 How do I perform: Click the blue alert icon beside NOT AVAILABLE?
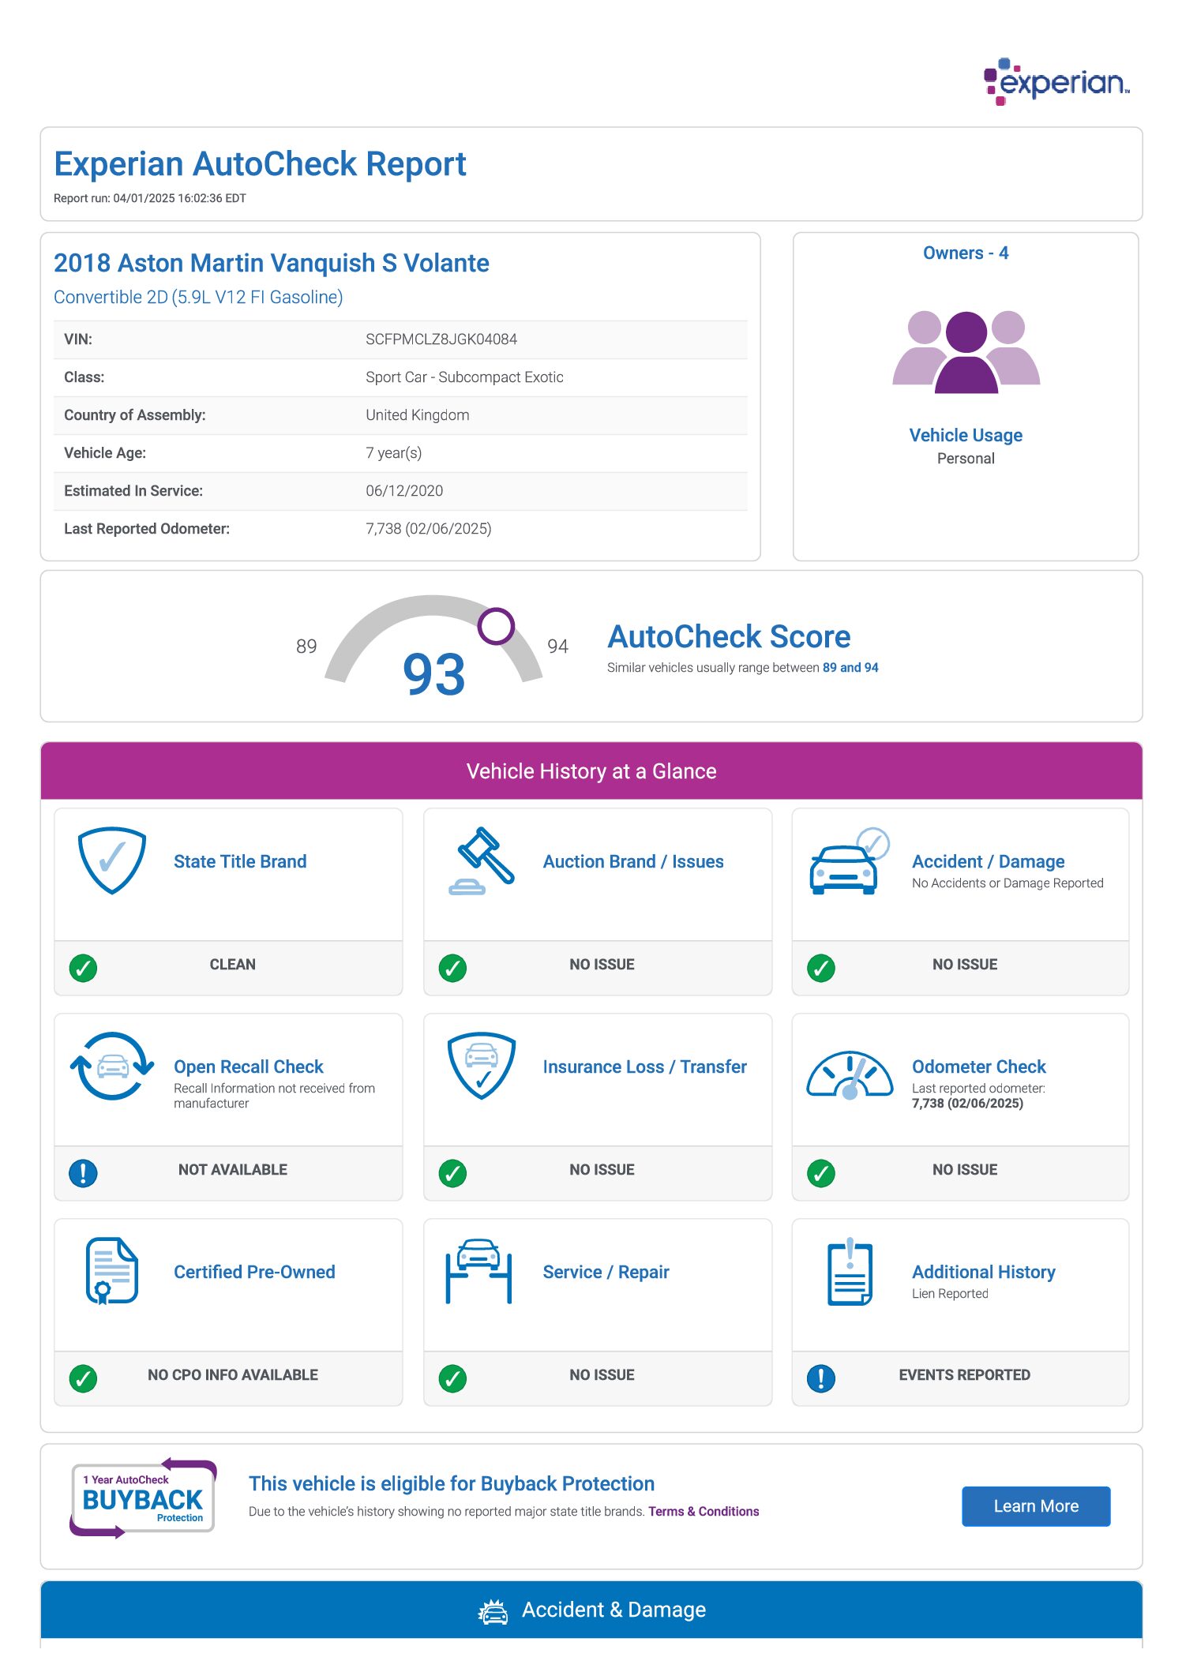coord(83,1173)
